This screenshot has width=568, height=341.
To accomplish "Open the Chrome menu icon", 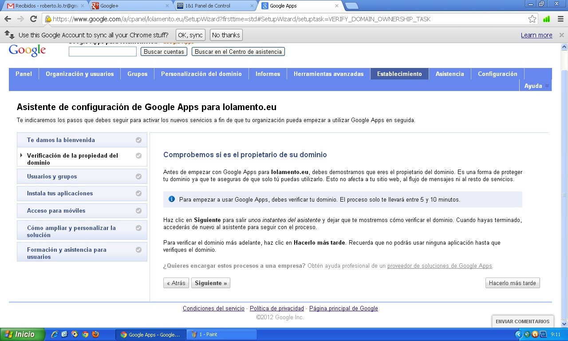I will coord(560,19).
